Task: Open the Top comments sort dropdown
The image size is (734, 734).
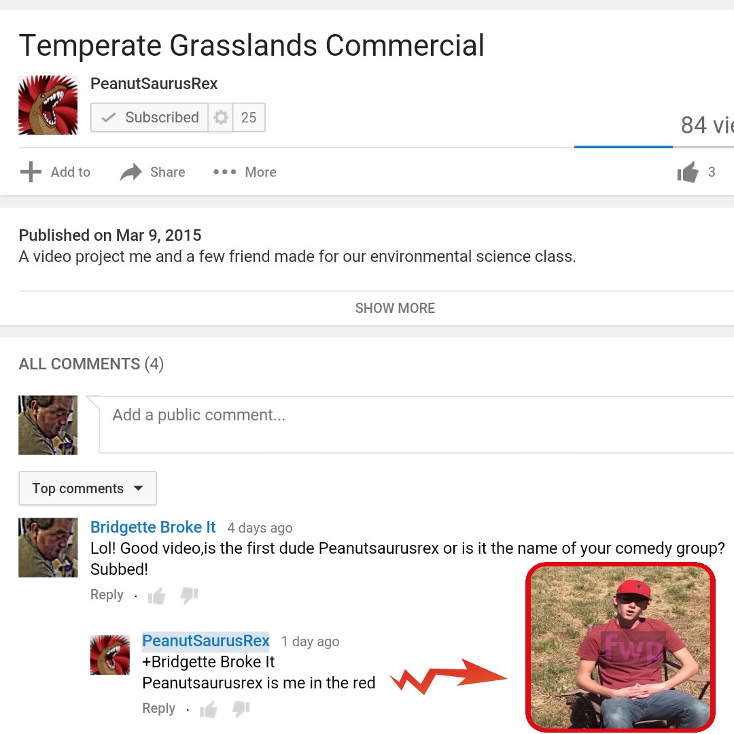Action: click(88, 488)
